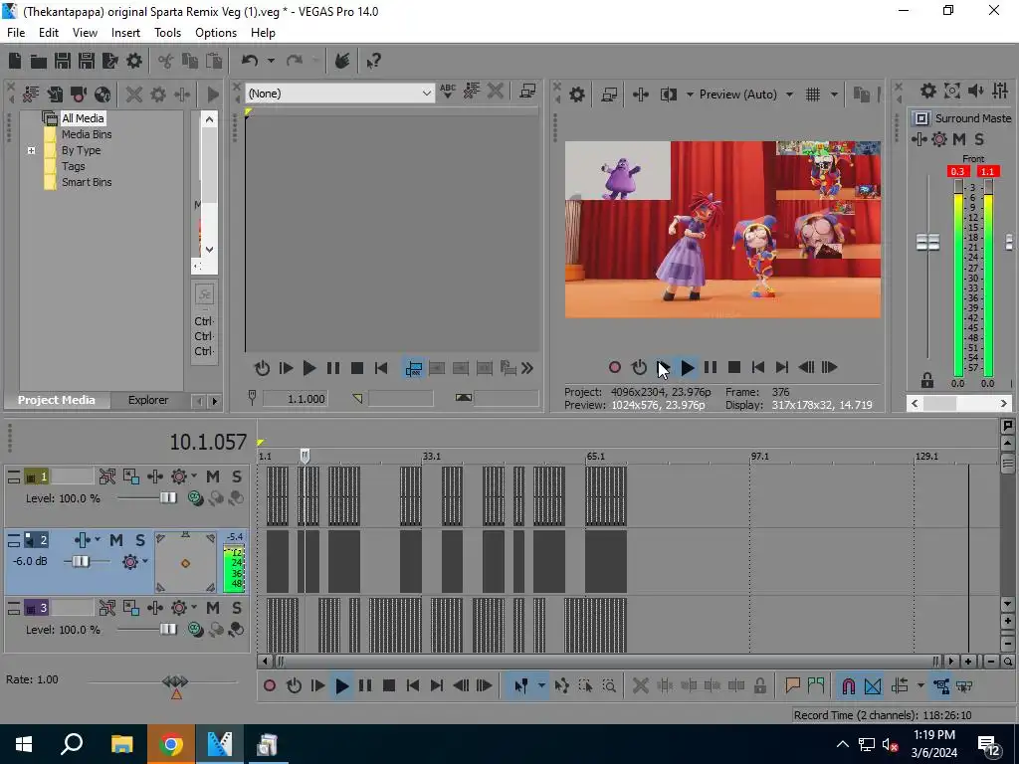The image size is (1019, 764).
Task: Click the interactive tutorials hand icon
Action: (342, 61)
